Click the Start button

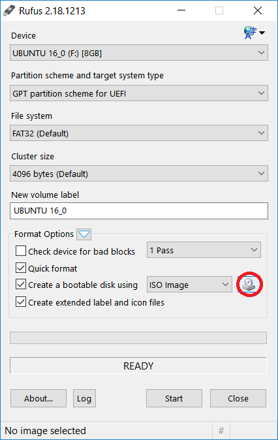coord(174,398)
